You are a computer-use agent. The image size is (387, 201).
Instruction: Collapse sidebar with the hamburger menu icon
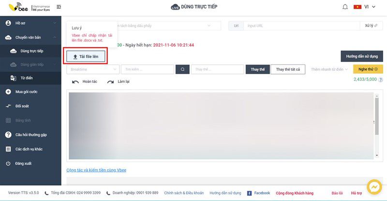point(59,7)
